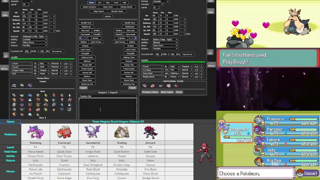Toggle left side Stealth Rock

point(86,23)
